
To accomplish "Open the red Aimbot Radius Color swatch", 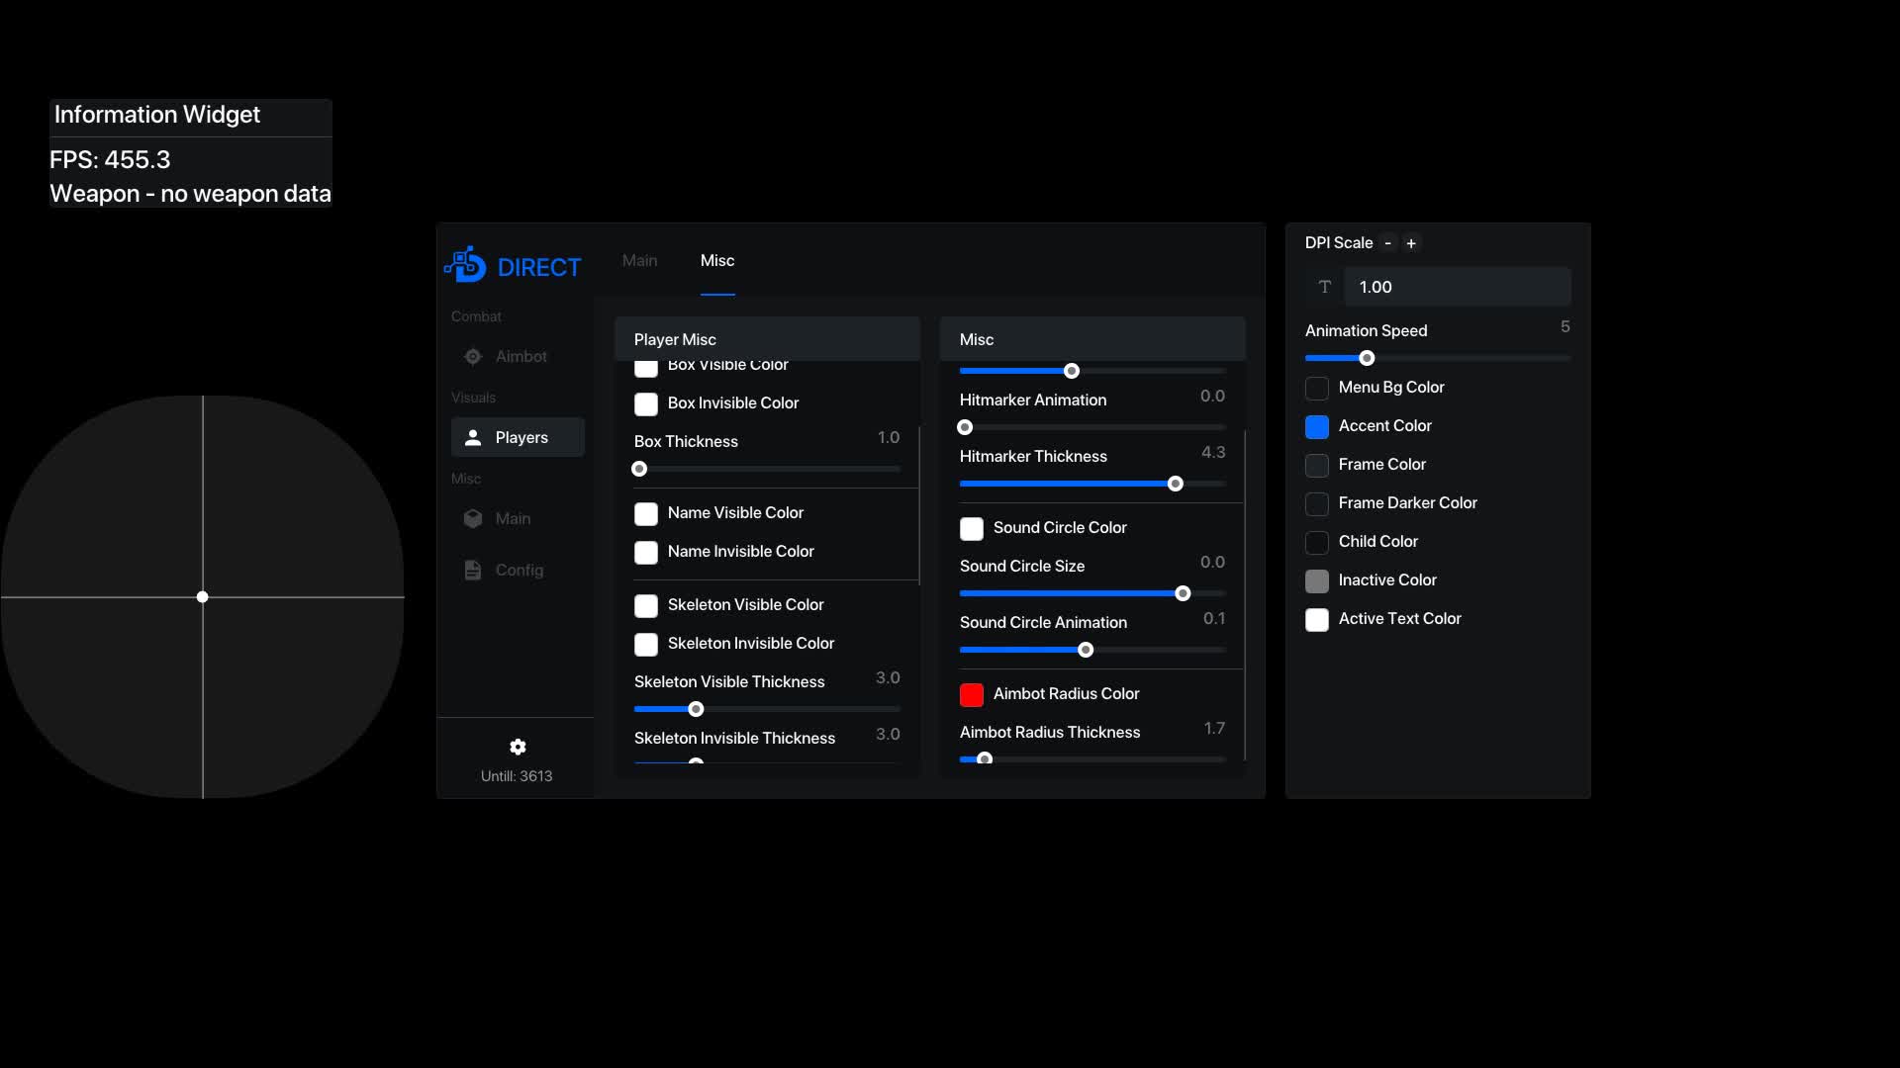I will coord(972,694).
